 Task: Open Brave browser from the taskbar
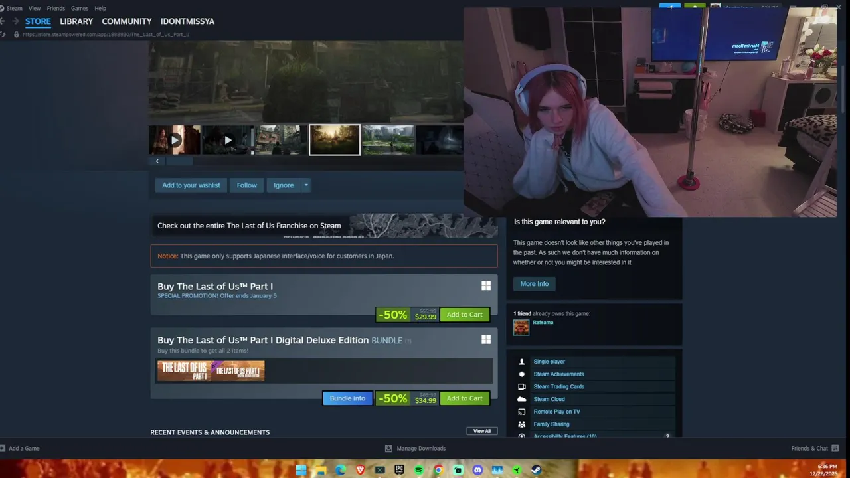(360, 470)
